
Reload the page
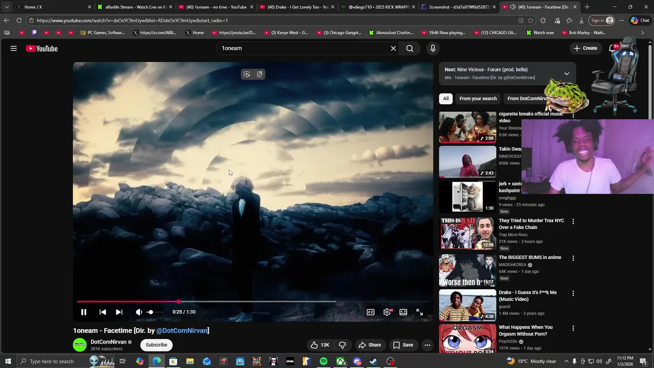19,20
